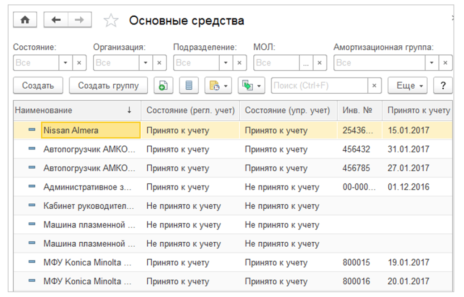Focus the Поиск (Ctrl+F) search field

pos(319,86)
